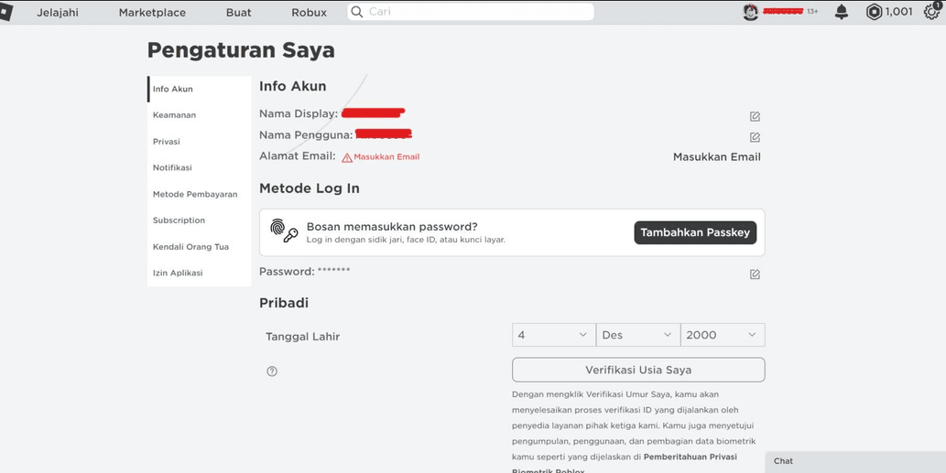This screenshot has height=473, width=946.
Task: Click the 1,001 Robux balance
Action: click(x=899, y=12)
